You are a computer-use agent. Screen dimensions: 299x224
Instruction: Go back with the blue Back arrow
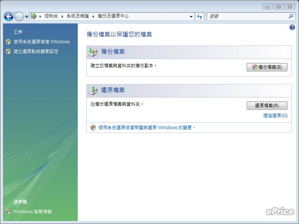click(8, 17)
